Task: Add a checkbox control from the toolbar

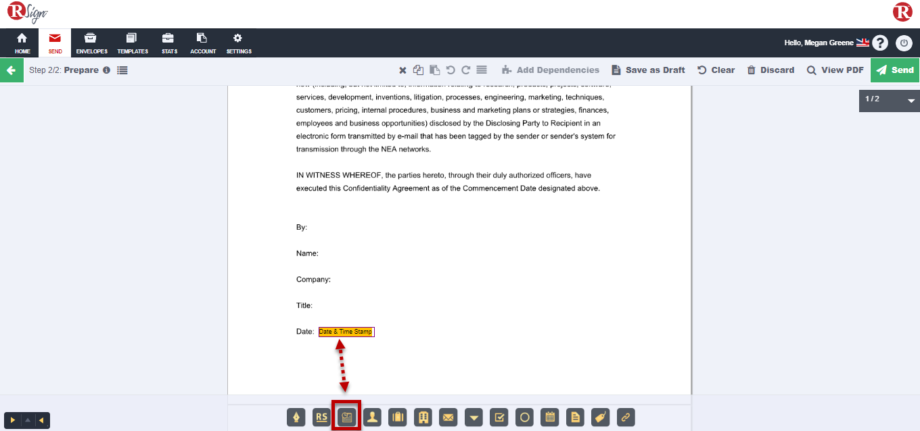Action: coord(499,417)
